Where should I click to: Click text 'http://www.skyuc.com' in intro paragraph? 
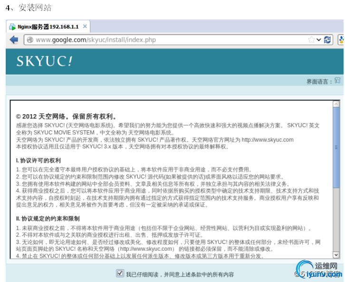(x=268, y=140)
